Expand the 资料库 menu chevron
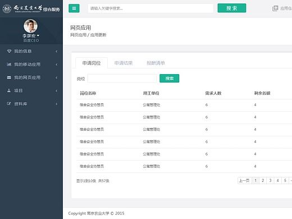This screenshot has width=292, height=219. [x=57, y=104]
